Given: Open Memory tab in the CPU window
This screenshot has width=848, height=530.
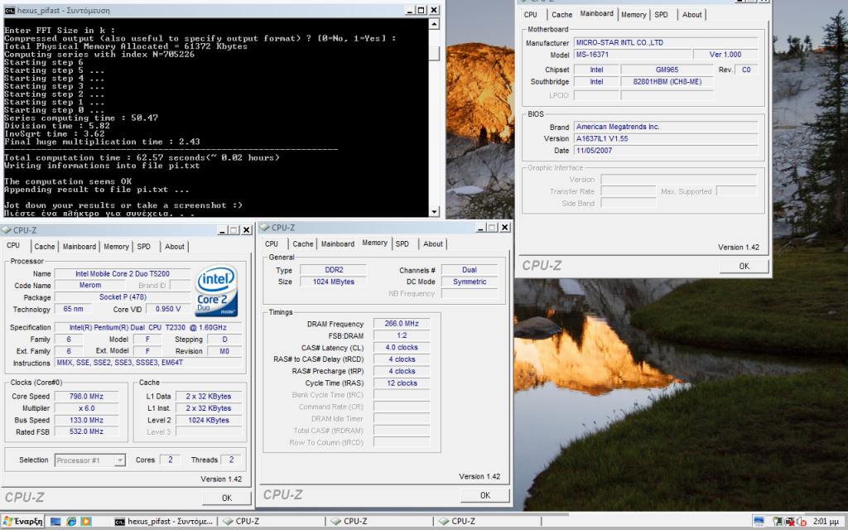Looking at the screenshot, I should click(x=116, y=247).
